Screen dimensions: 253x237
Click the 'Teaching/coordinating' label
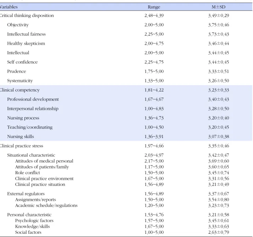tap(30, 127)
